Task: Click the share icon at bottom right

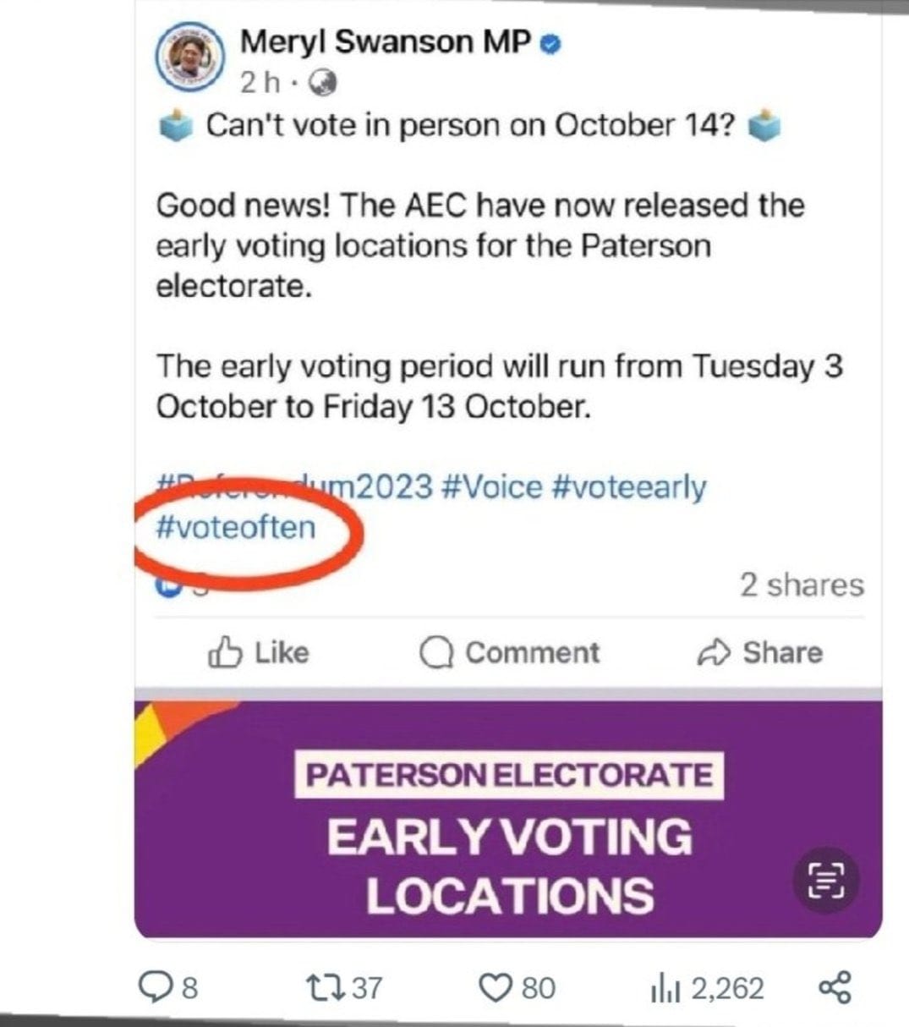Action: (835, 987)
